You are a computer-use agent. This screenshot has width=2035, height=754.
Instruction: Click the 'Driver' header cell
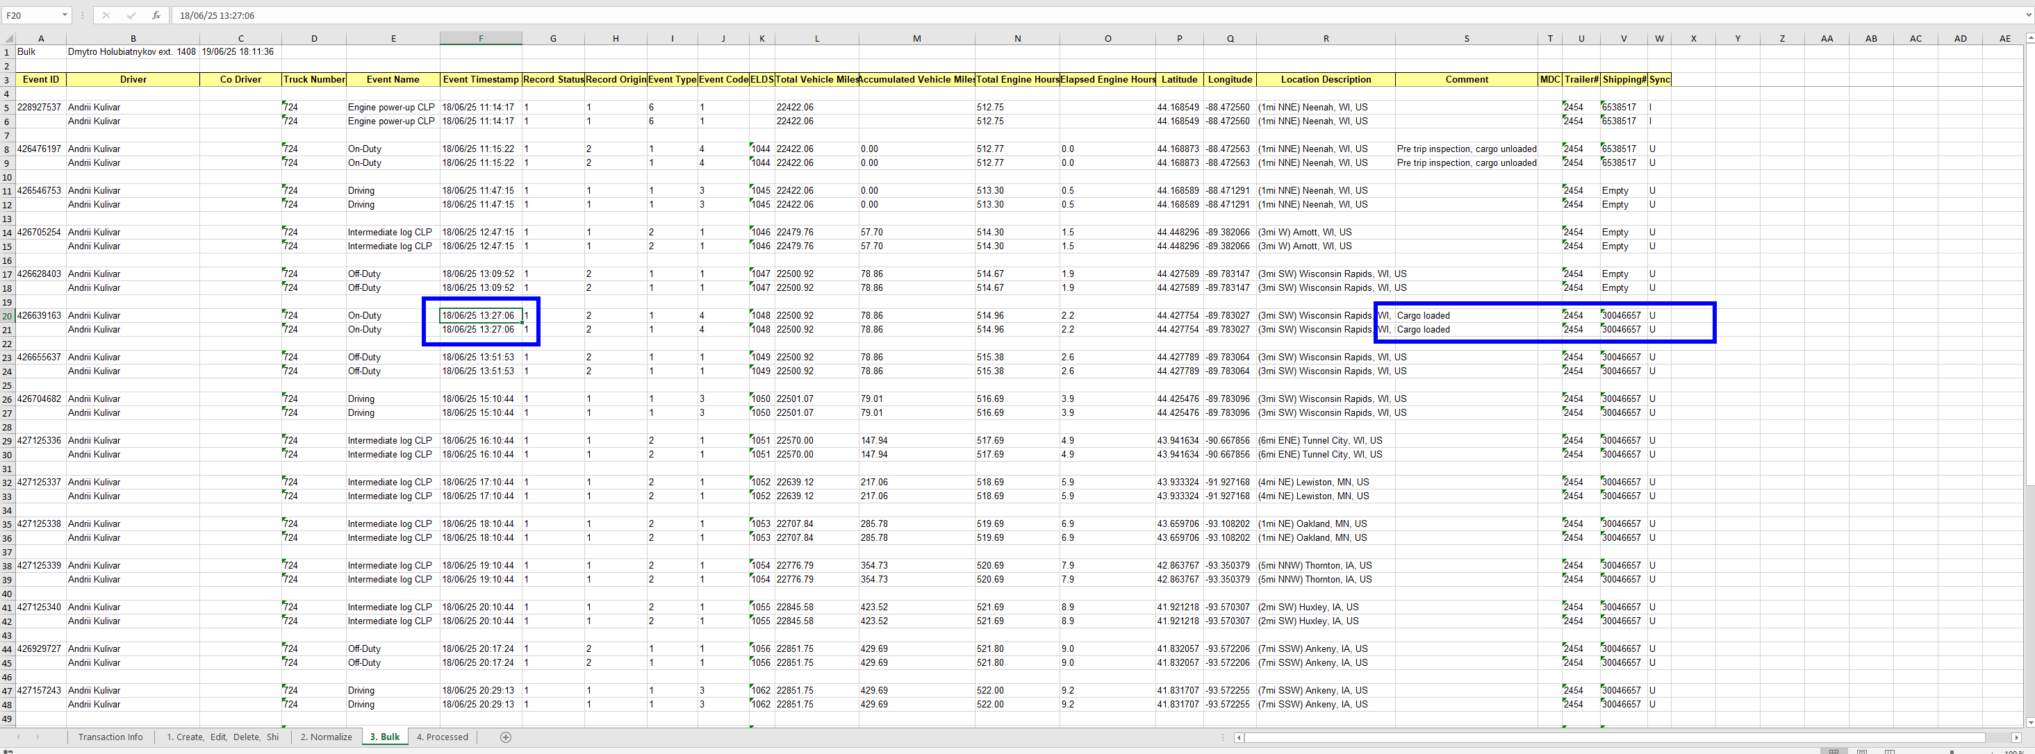(x=133, y=80)
